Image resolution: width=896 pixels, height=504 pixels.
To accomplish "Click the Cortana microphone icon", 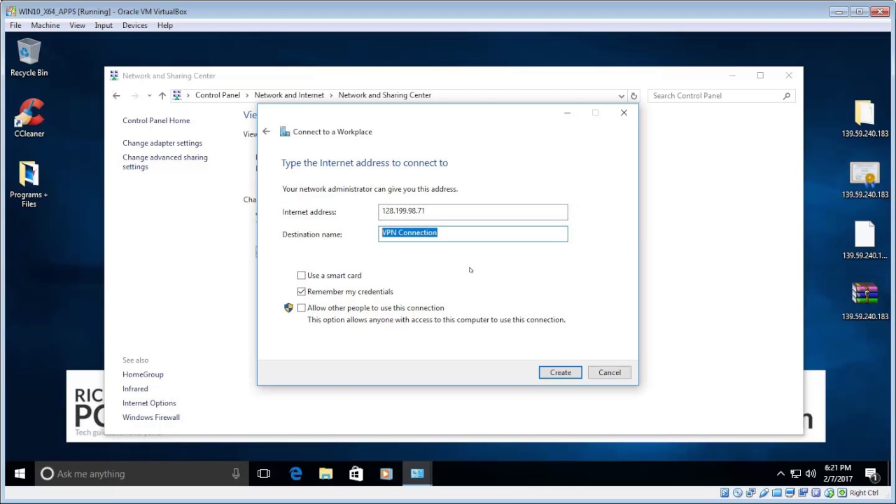I will click(x=236, y=474).
